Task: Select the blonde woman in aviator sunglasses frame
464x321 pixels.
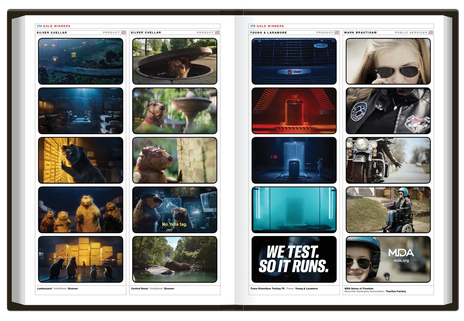Action: coord(388,61)
